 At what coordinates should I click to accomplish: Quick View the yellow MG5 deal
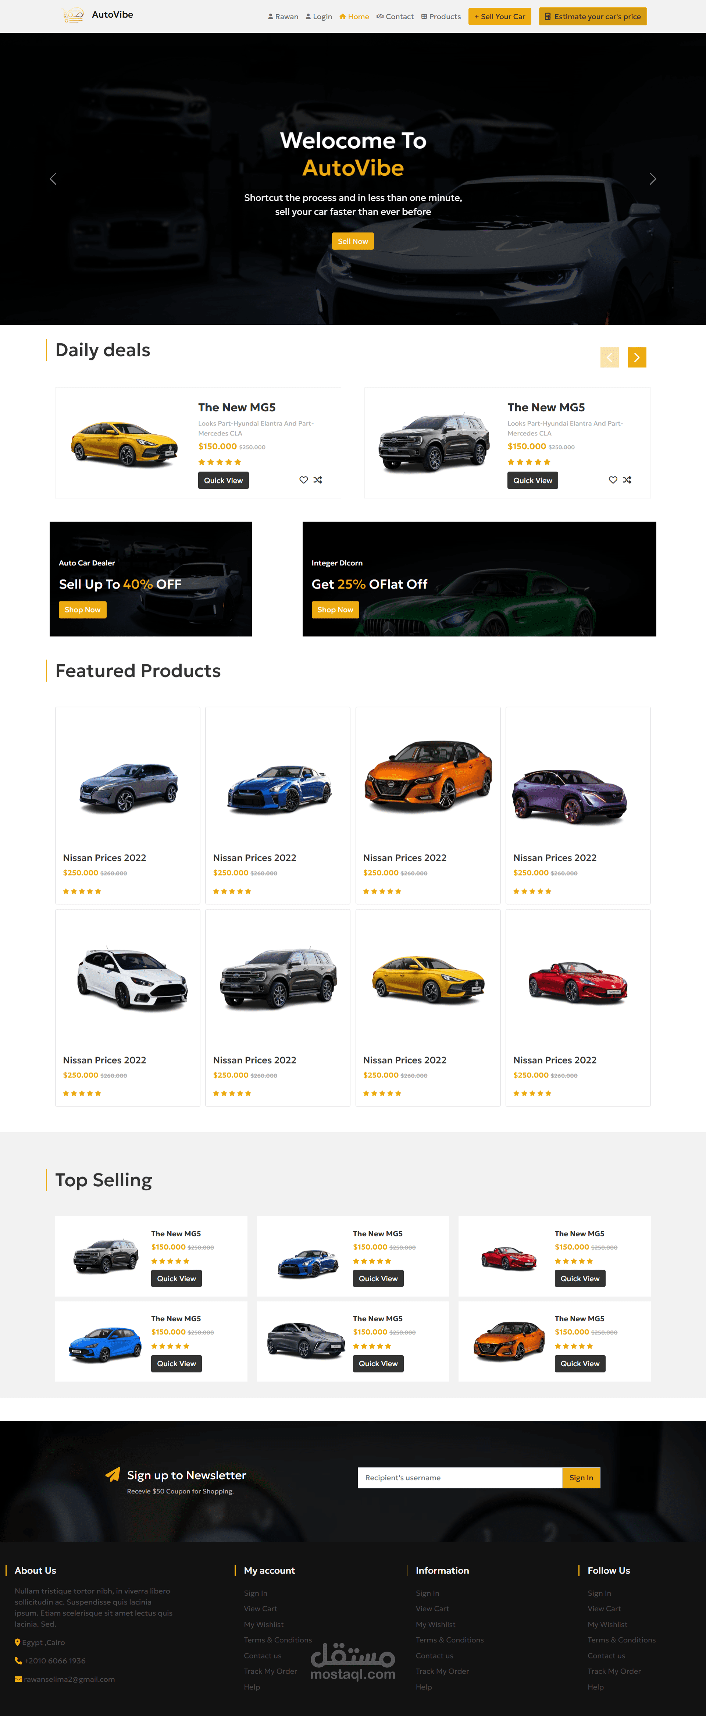click(x=223, y=480)
